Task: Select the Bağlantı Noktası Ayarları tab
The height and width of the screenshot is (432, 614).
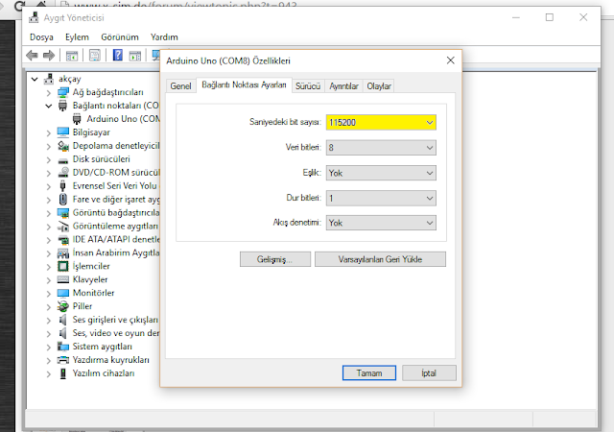Action: [244, 84]
